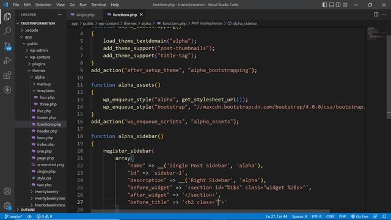Click the eye icon in status bar
This screenshot has height=220, width=391.
coord(29,216)
